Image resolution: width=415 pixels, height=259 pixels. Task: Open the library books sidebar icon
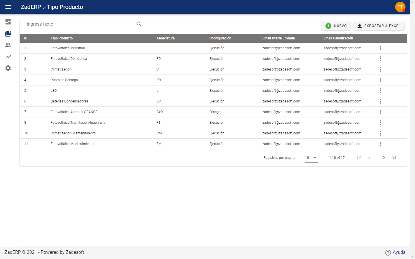click(x=8, y=34)
